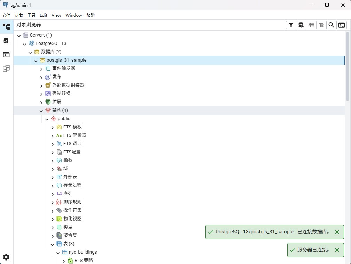Click the filter rows toolbar icon

[x=291, y=25]
